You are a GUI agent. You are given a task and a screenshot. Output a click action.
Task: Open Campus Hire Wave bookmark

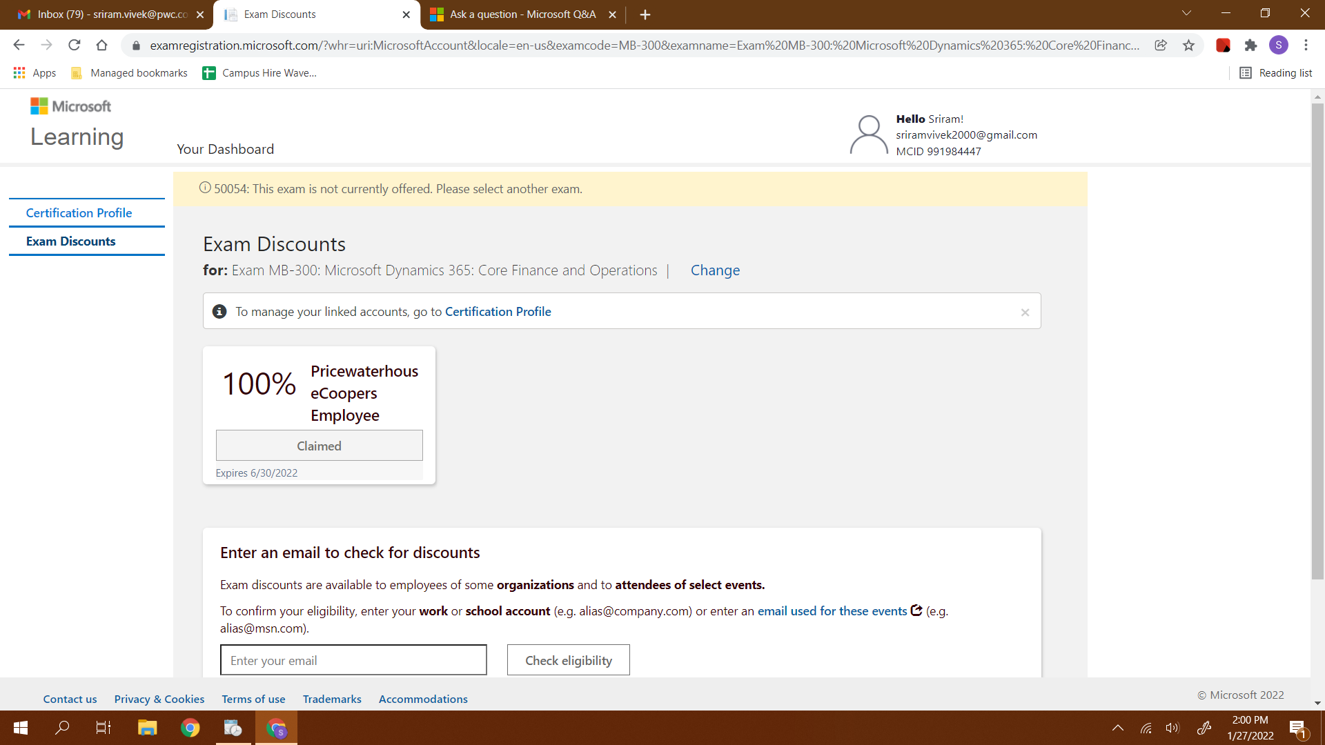click(x=259, y=72)
